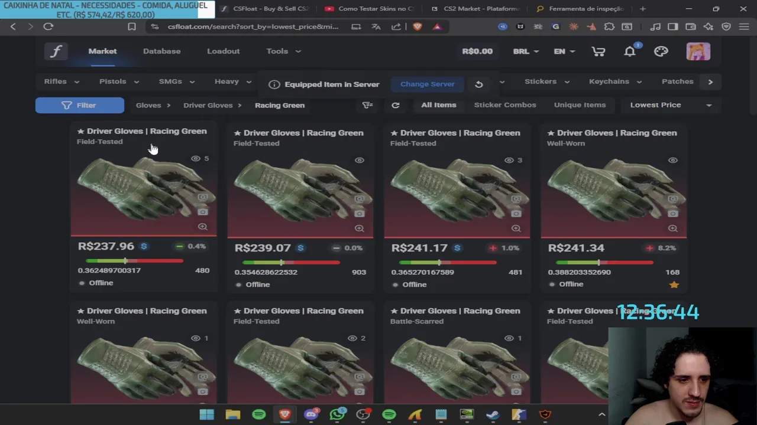Select the All Items tab

pos(438,105)
